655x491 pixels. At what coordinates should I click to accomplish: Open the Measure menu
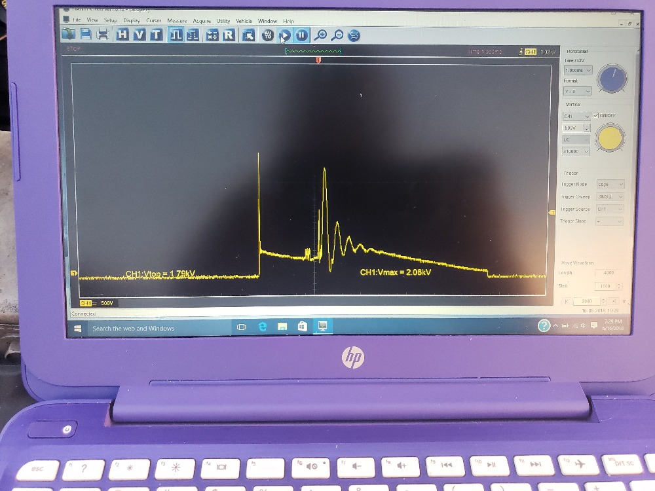pos(177,21)
